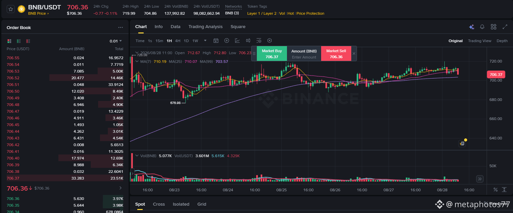The image size is (513, 213).
Task: Open the Data tab
Action: click(x=175, y=27)
